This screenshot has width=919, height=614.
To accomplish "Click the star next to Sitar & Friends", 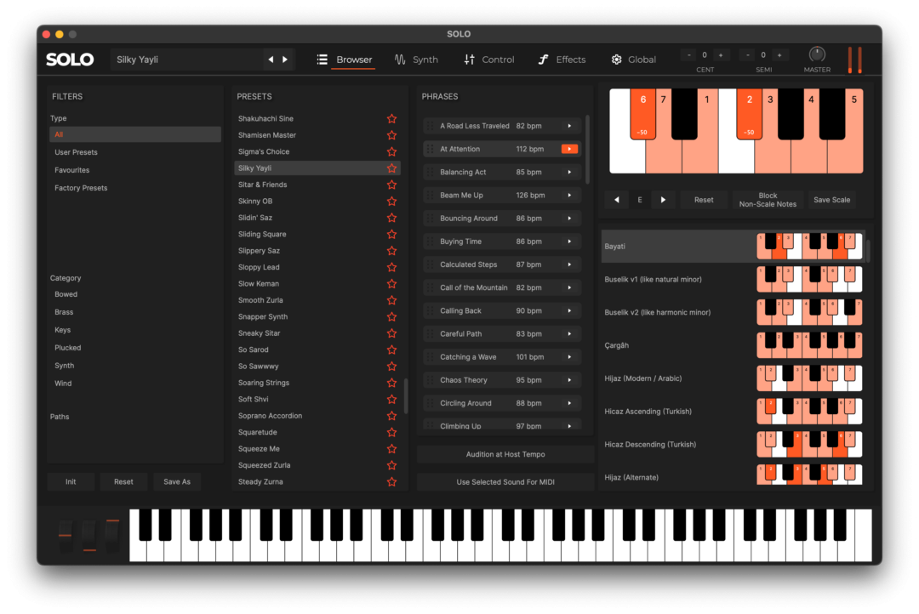I will [x=391, y=185].
